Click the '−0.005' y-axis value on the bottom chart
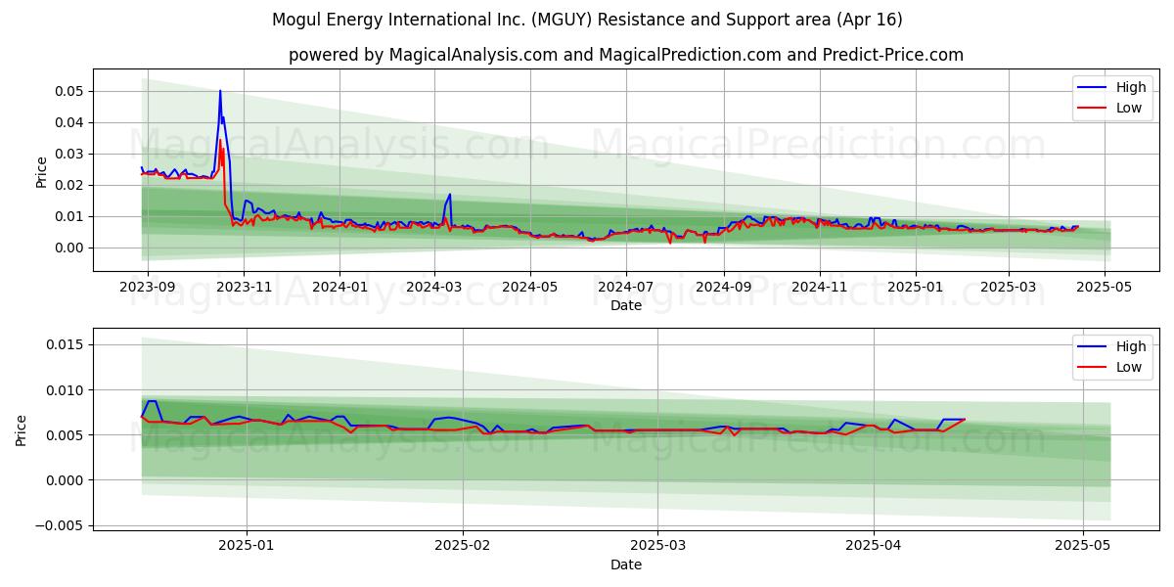Screen dimensions: 1174x587 click(x=62, y=525)
